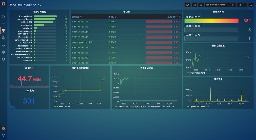Sort table by the duration column header
This screenshot has height=140, width=256.
(x=172, y=17)
